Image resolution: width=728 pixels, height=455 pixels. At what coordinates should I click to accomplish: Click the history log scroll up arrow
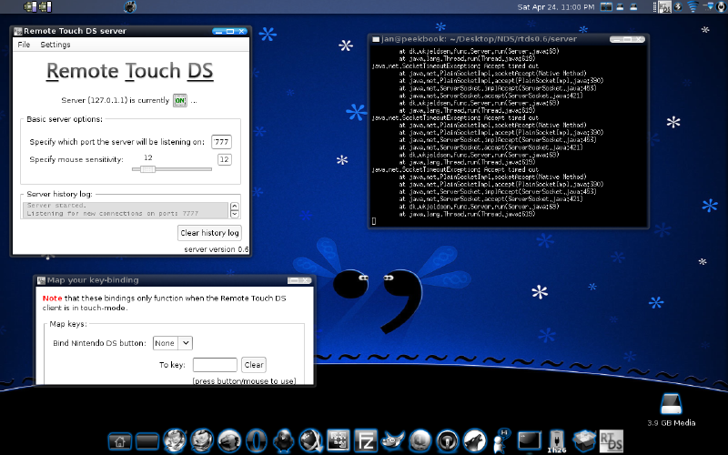[235, 207]
